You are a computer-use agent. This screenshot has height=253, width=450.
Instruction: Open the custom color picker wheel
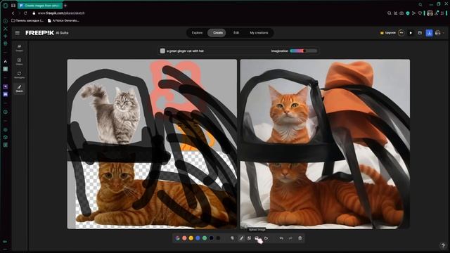pos(178,238)
